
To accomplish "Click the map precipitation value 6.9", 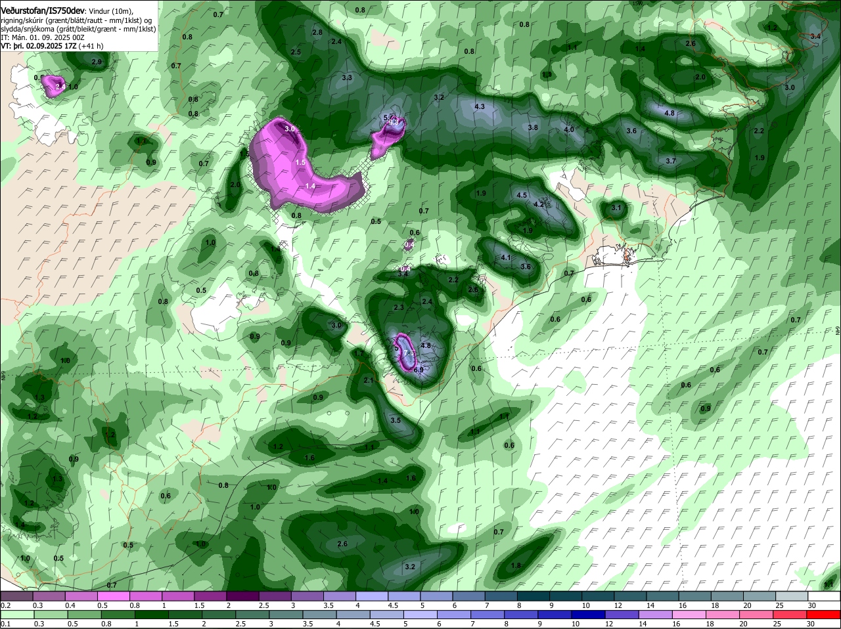I will click(418, 370).
